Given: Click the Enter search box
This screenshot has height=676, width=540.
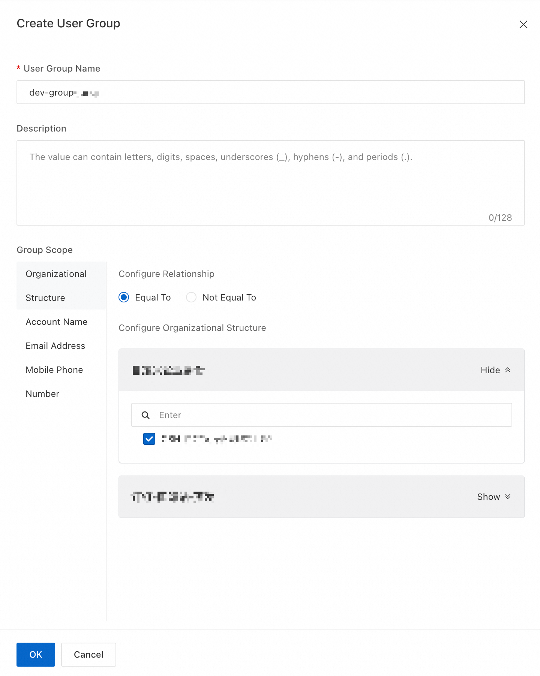Looking at the screenshot, I should [x=330, y=415].
